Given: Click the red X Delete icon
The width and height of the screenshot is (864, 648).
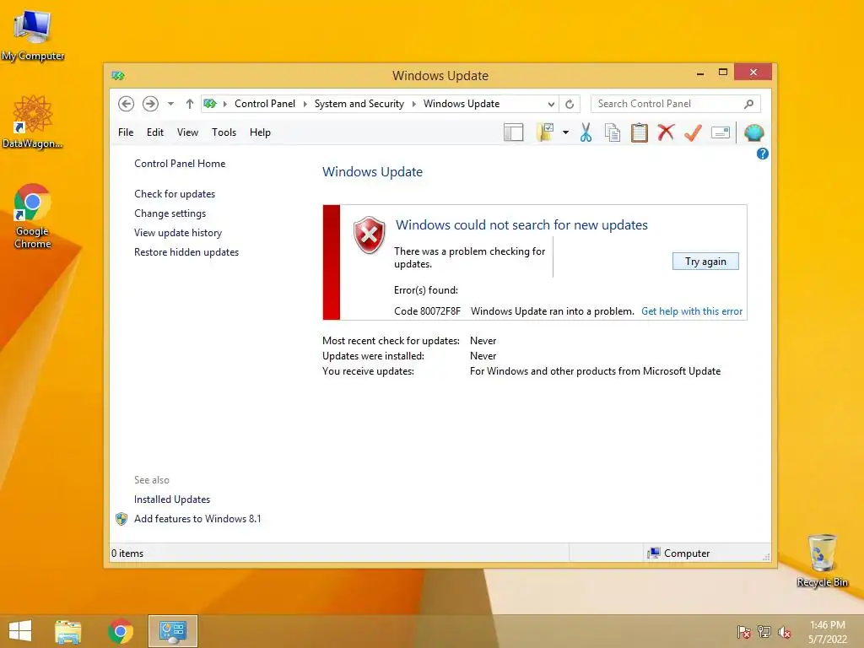Looking at the screenshot, I should coord(667,132).
